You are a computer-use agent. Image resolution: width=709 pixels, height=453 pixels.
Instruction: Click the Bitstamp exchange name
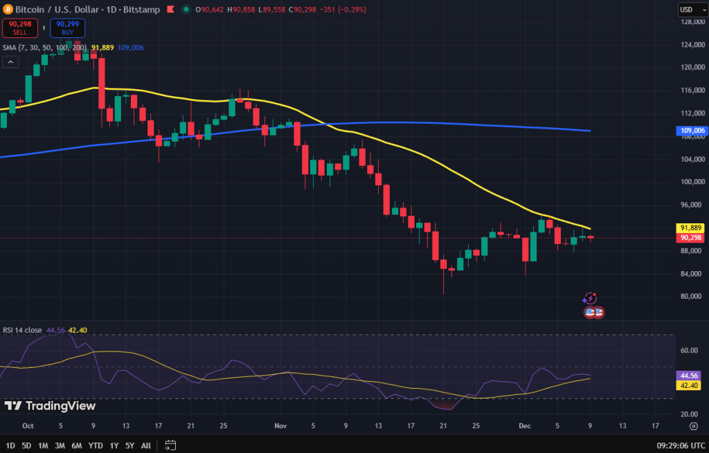click(142, 10)
